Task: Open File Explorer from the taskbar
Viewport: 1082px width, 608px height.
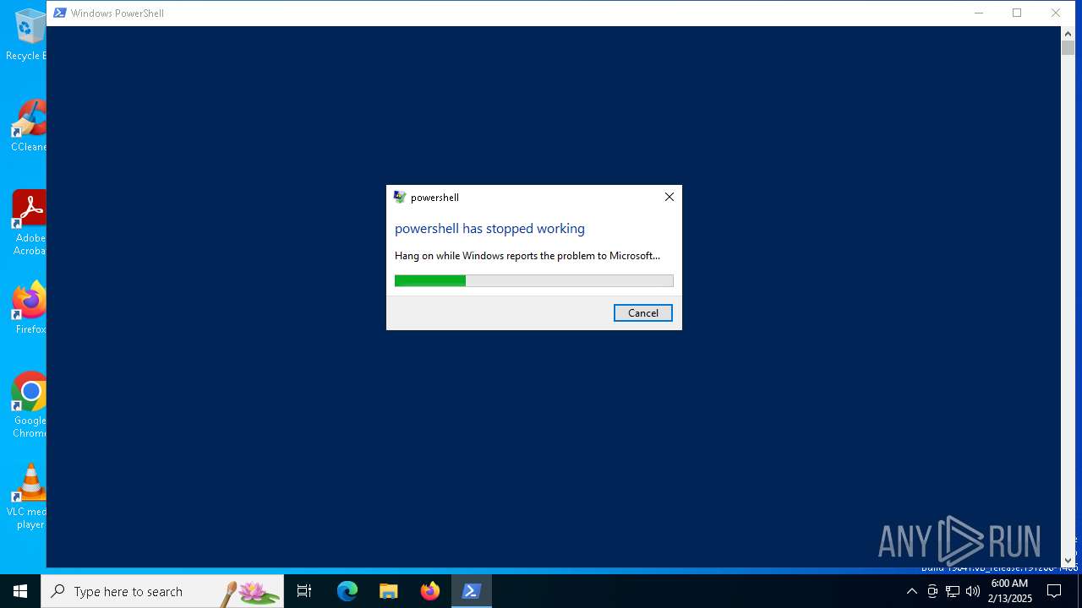Action: point(389,591)
